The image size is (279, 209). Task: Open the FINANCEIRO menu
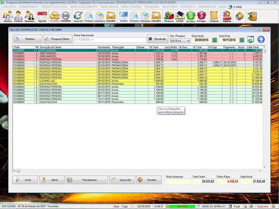click(x=152, y=7)
